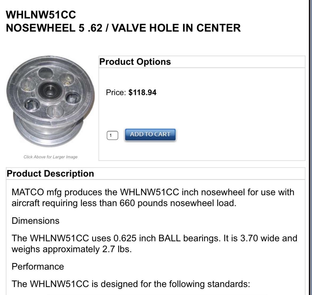Select the Product Description header

pyautogui.click(x=50, y=174)
